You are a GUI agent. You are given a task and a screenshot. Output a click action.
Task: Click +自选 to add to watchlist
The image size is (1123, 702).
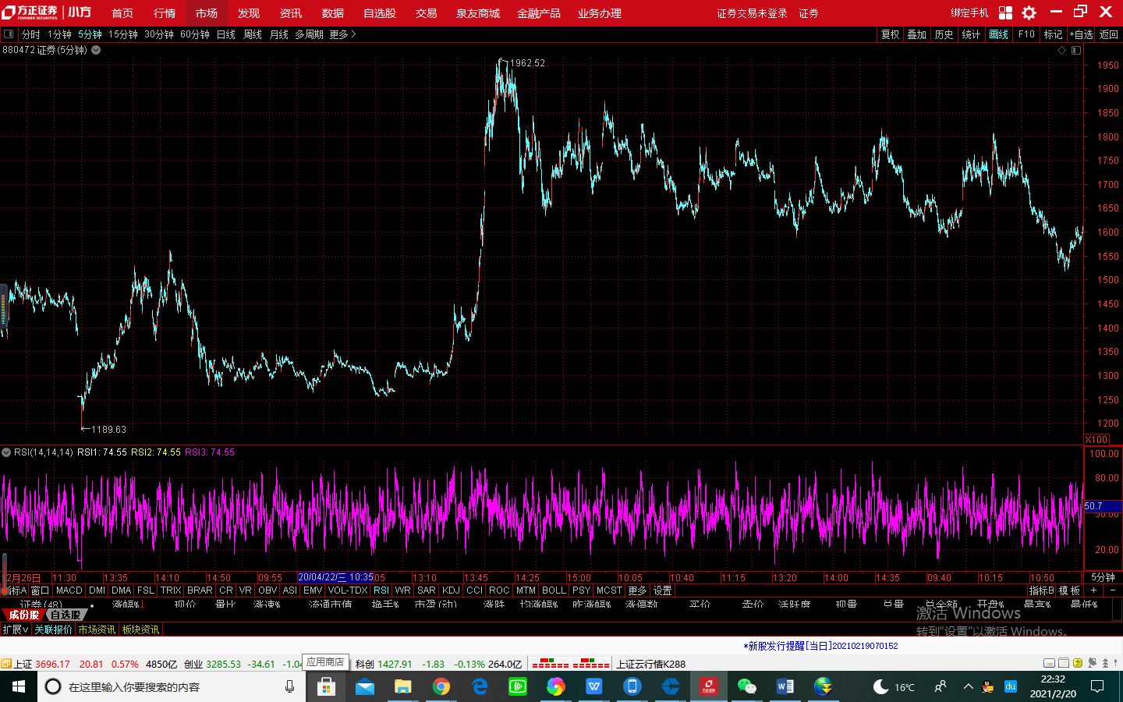[x=1081, y=34]
